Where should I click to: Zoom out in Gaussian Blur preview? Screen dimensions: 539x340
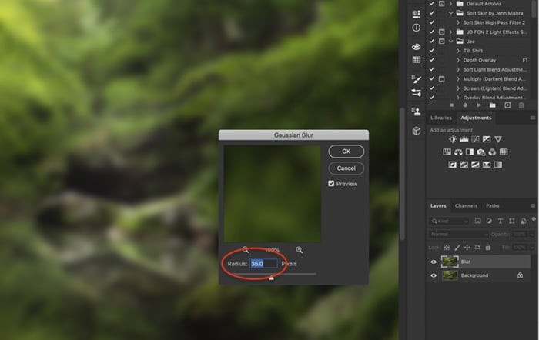pos(246,250)
